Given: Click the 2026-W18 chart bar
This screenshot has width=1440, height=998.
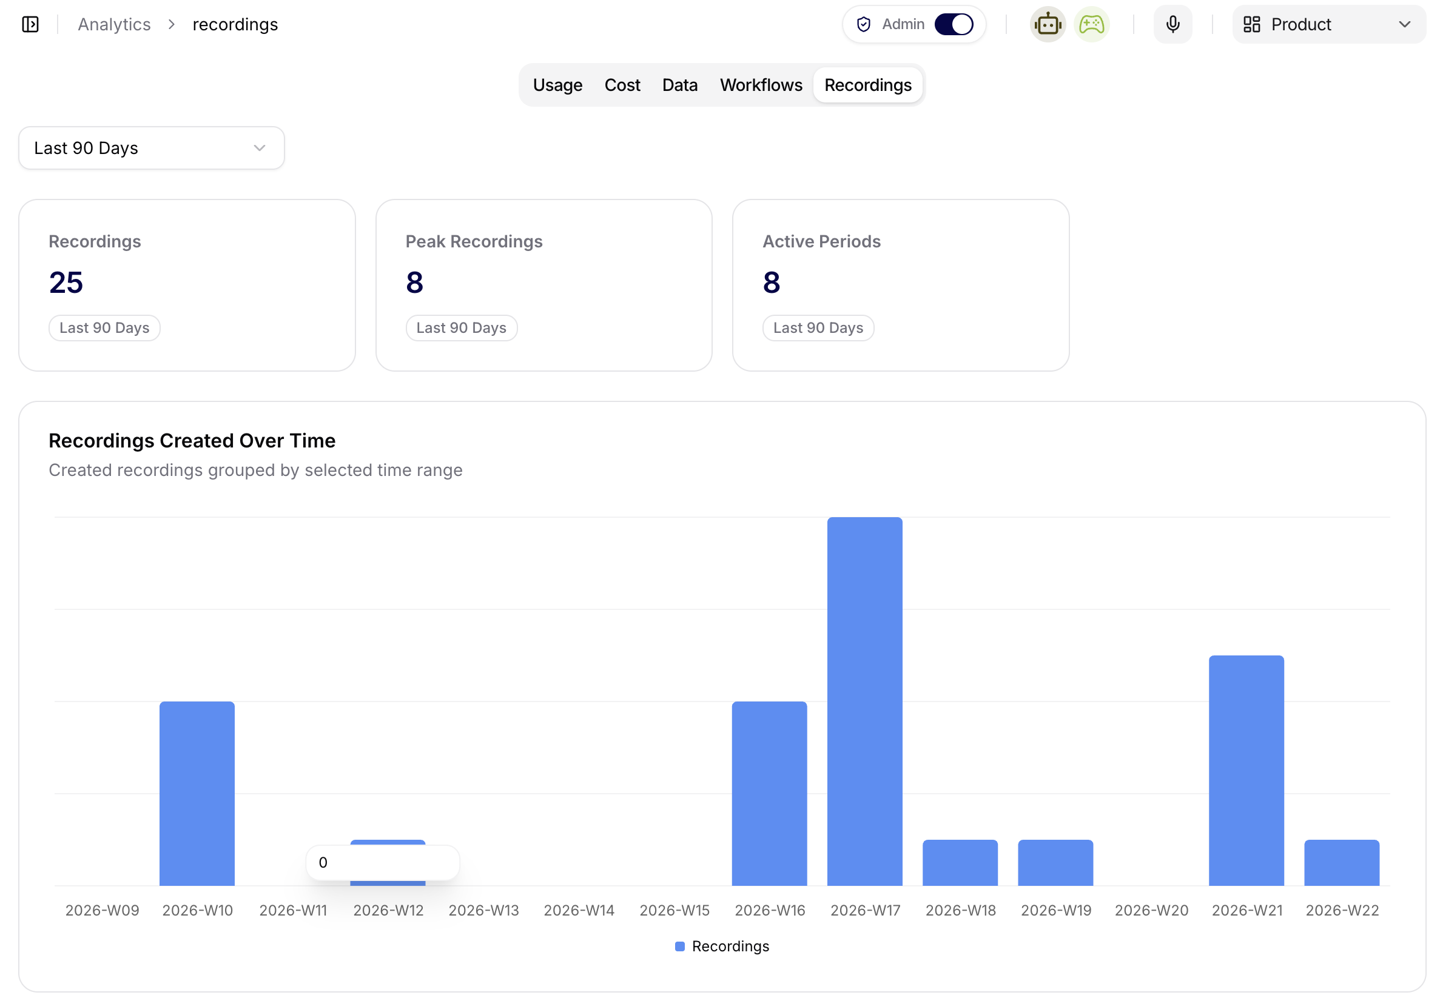Looking at the screenshot, I should (x=960, y=863).
